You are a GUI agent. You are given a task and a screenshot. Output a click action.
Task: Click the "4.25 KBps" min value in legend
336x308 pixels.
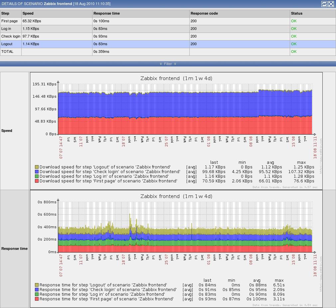[x=242, y=172]
